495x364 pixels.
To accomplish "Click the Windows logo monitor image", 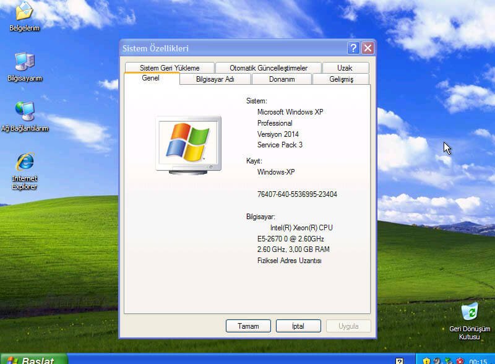I will coord(189,145).
